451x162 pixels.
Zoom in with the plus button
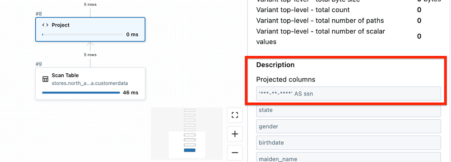pos(235,134)
